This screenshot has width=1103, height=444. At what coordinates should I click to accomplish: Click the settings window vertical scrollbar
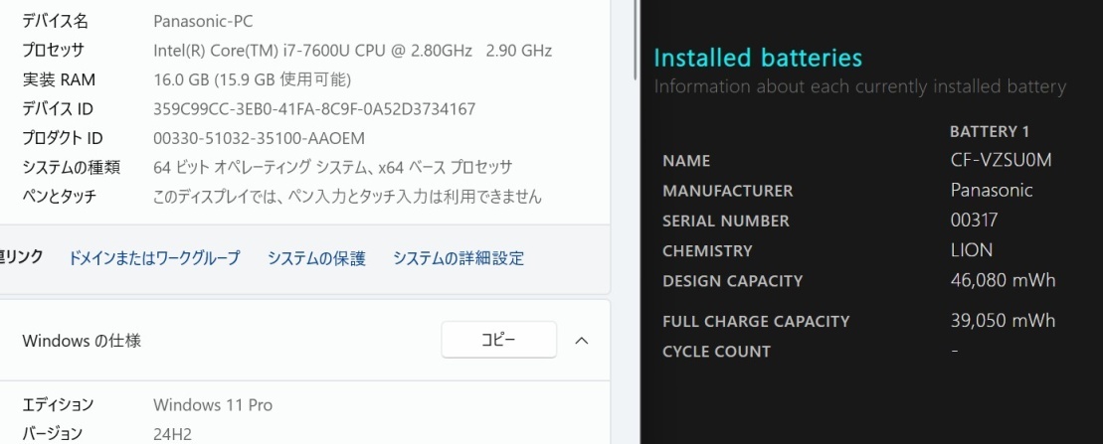tap(636, 39)
